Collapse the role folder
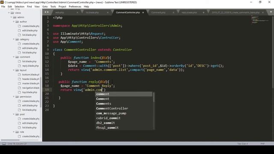Screen dimensions: 274x154 coord(14,132)
